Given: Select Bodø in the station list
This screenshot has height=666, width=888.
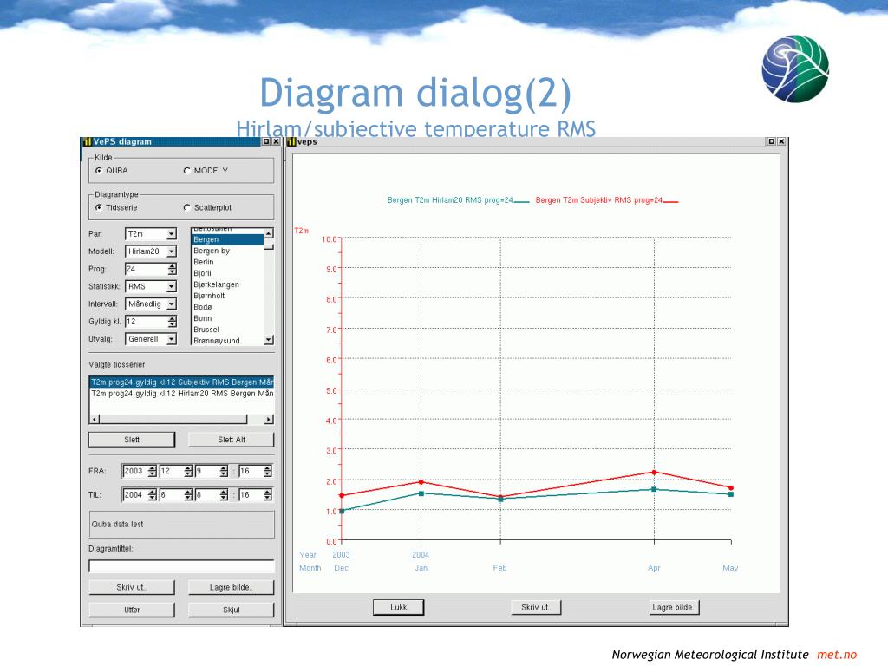Looking at the screenshot, I should [227, 307].
